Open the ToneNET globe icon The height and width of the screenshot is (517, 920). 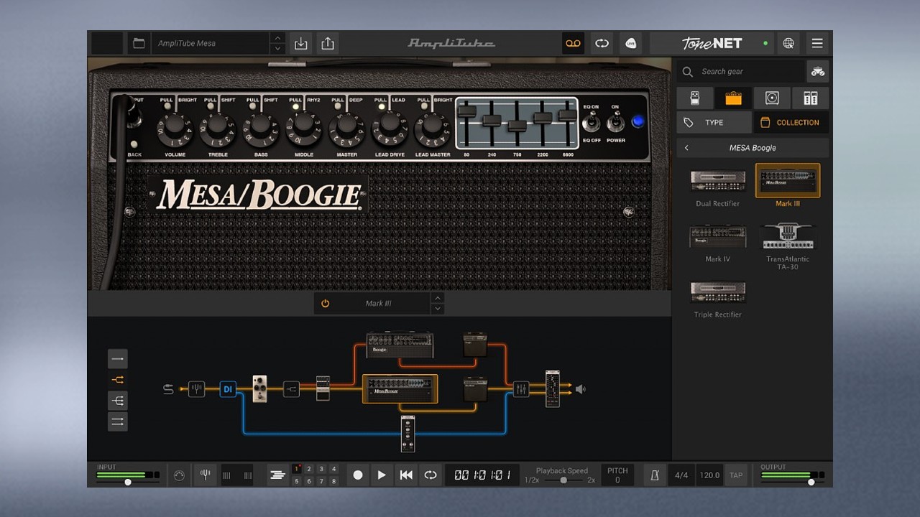[788, 43]
